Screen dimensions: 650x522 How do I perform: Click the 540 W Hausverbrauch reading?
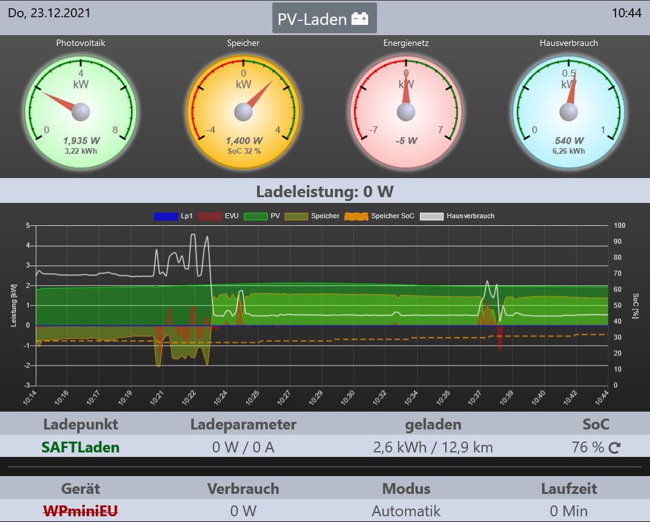(x=569, y=141)
